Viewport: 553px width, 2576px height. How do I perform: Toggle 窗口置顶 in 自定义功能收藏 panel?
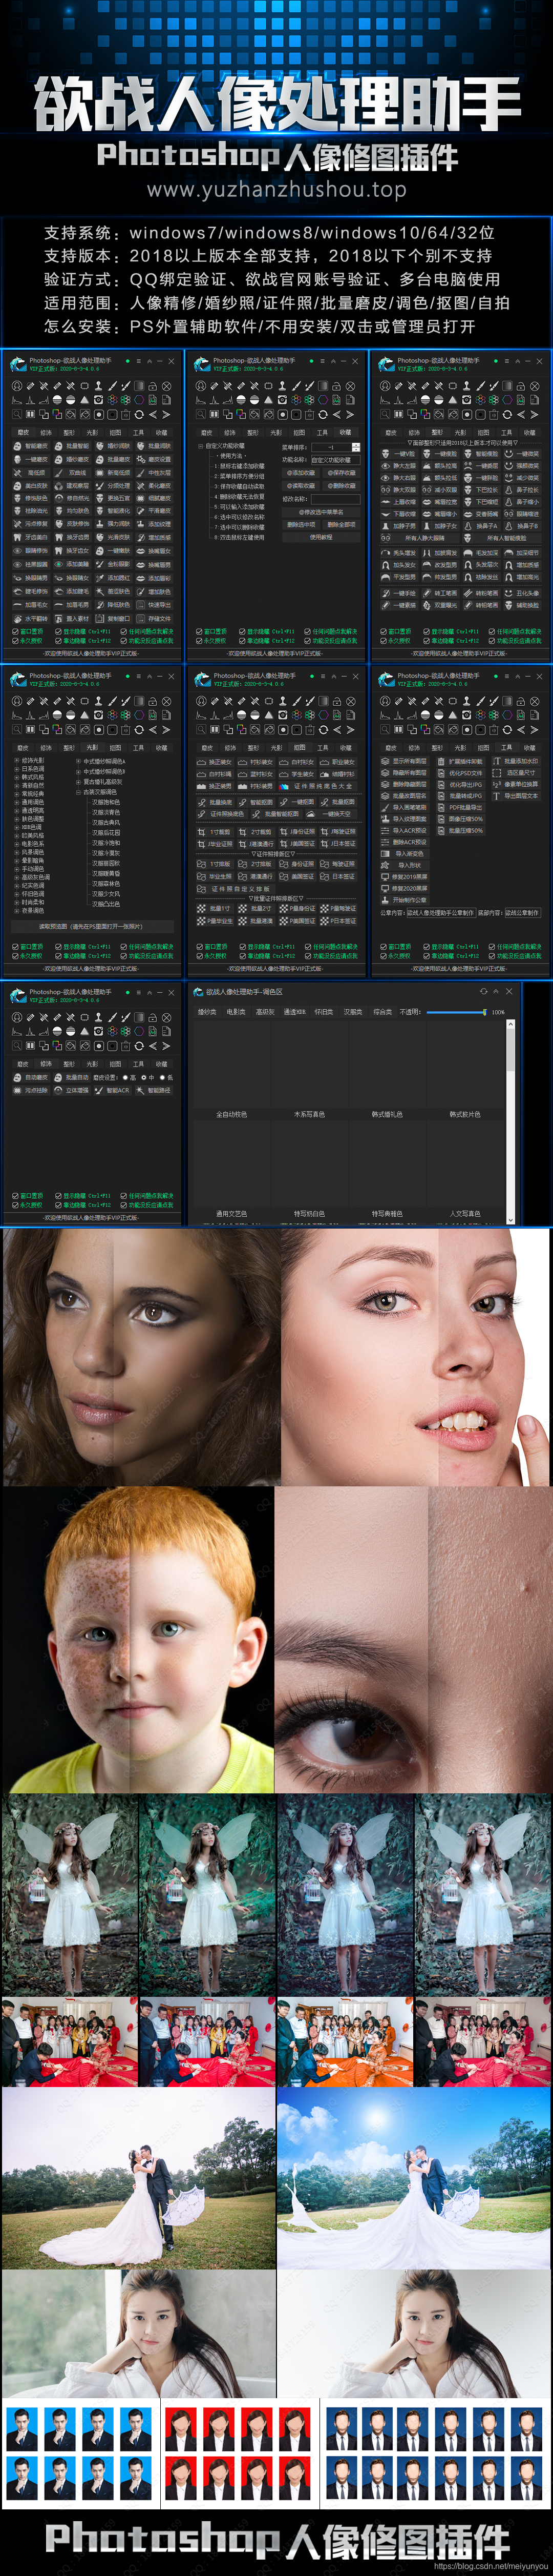(211, 632)
